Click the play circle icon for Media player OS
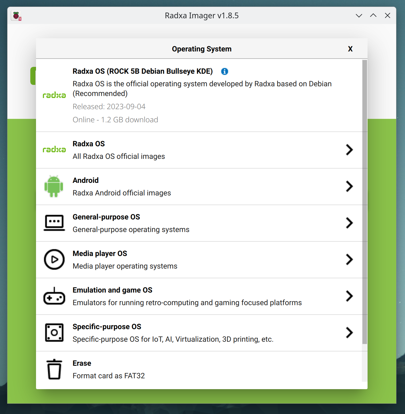The image size is (405, 414). [54, 259]
